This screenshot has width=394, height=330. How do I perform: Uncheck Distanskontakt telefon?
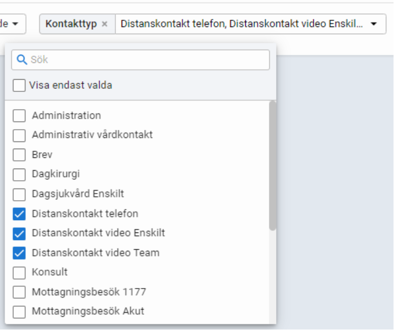[x=19, y=214]
